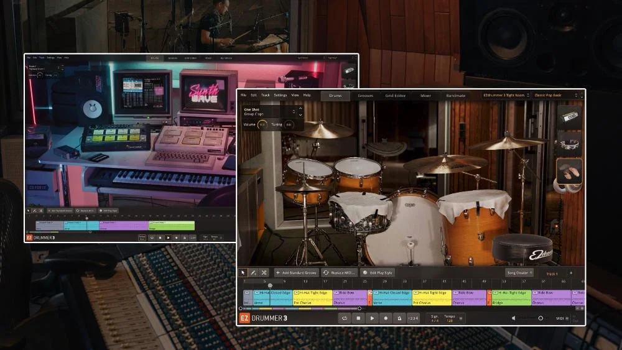Open the Edit menu in front window

[x=254, y=95]
